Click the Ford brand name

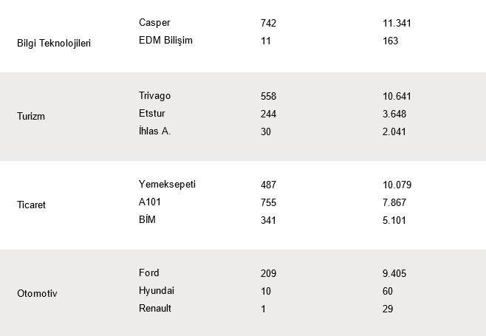[148, 272]
